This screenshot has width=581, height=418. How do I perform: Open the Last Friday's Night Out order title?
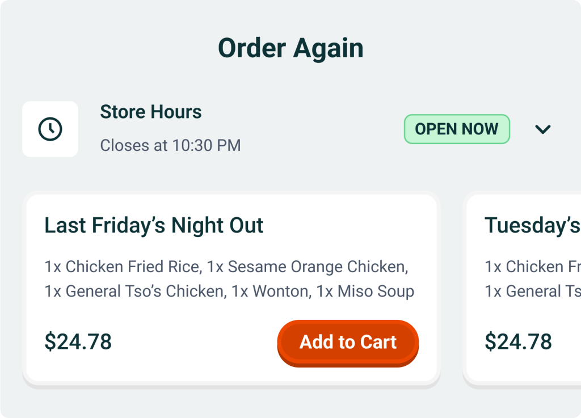click(154, 226)
